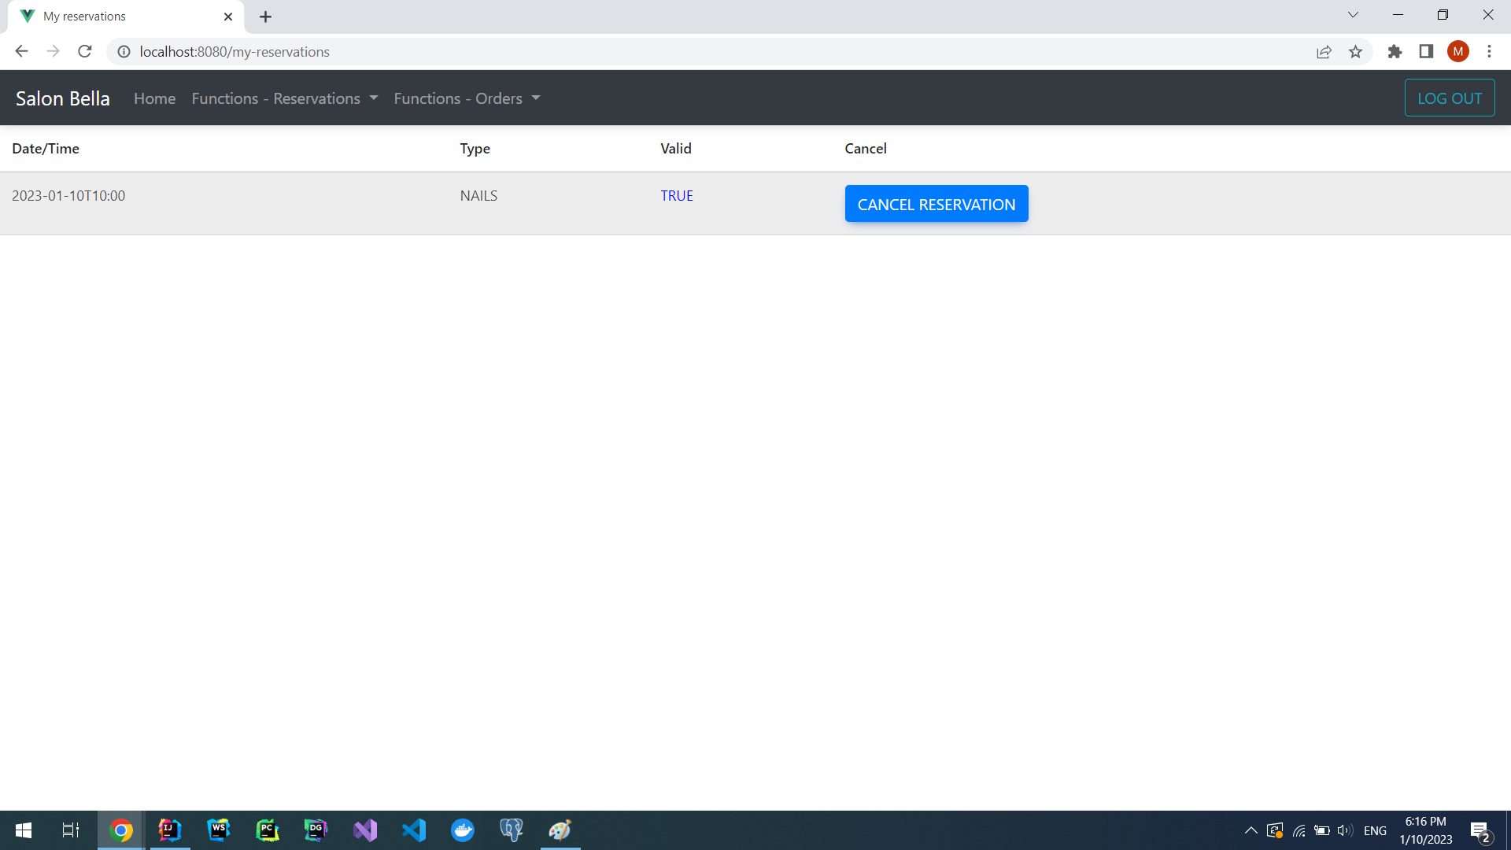The width and height of the screenshot is (1511, 850).
Task: Click CANCEL RESERVATION button
Action: pyautogui.click(x=937, y=205)
